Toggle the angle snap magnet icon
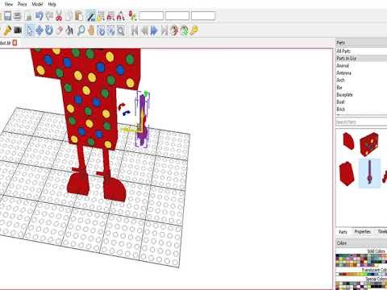This screenshot has height=290, width=387. click(x=121, y=16)
